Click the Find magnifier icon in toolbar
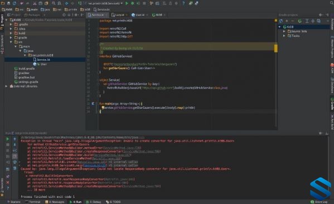Screen dimensions: 334x204 (54, 3)
